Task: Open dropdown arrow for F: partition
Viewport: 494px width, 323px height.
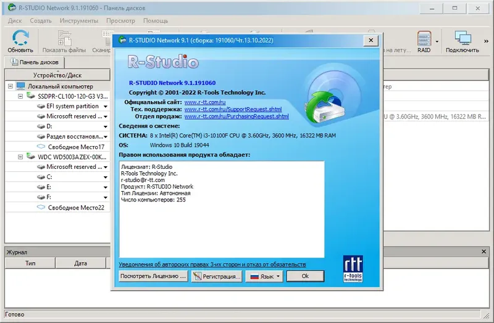Action: (106, 197)
